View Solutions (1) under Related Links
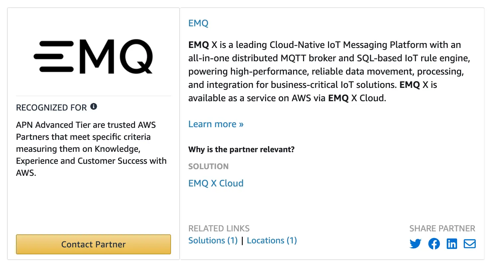Image resolution: width=493 pixels, height=267 pixels. (x=213, y=240)
